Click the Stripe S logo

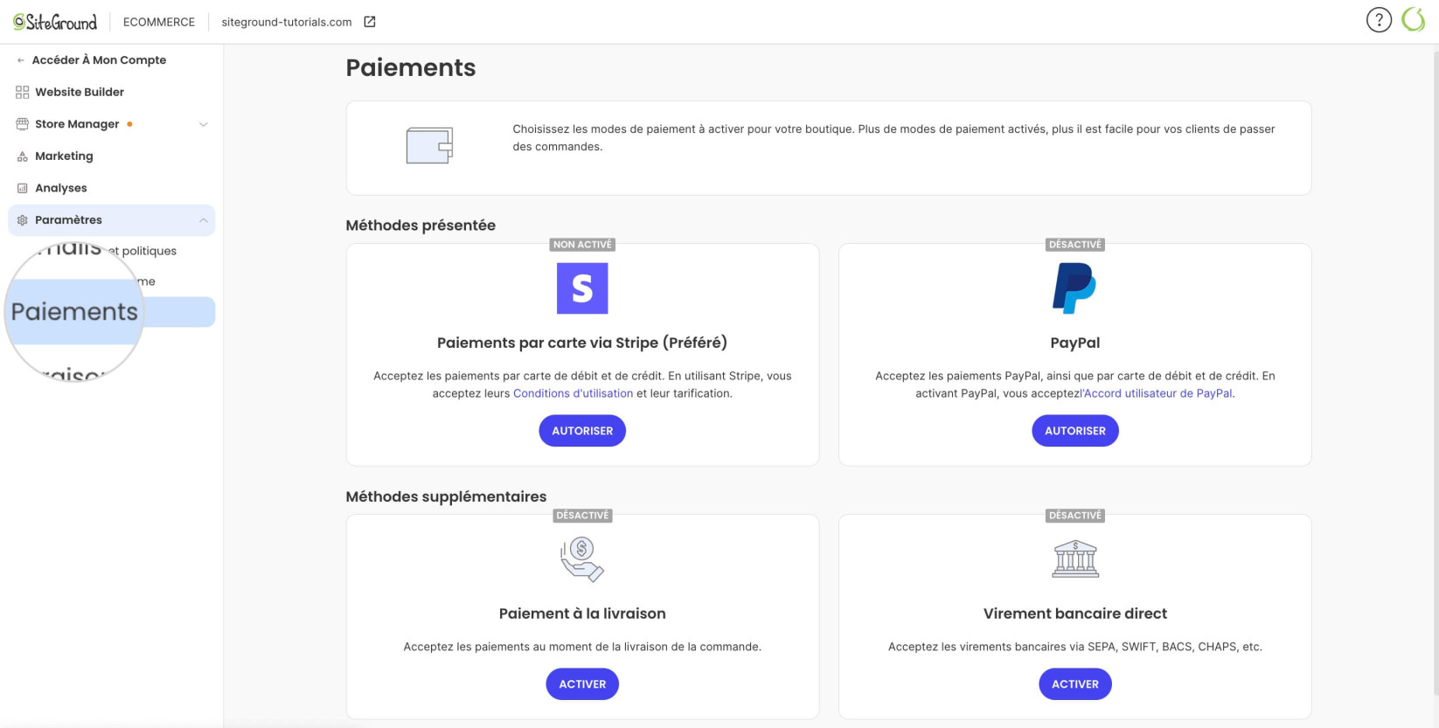pyautogui.click(x=582, y=288)
